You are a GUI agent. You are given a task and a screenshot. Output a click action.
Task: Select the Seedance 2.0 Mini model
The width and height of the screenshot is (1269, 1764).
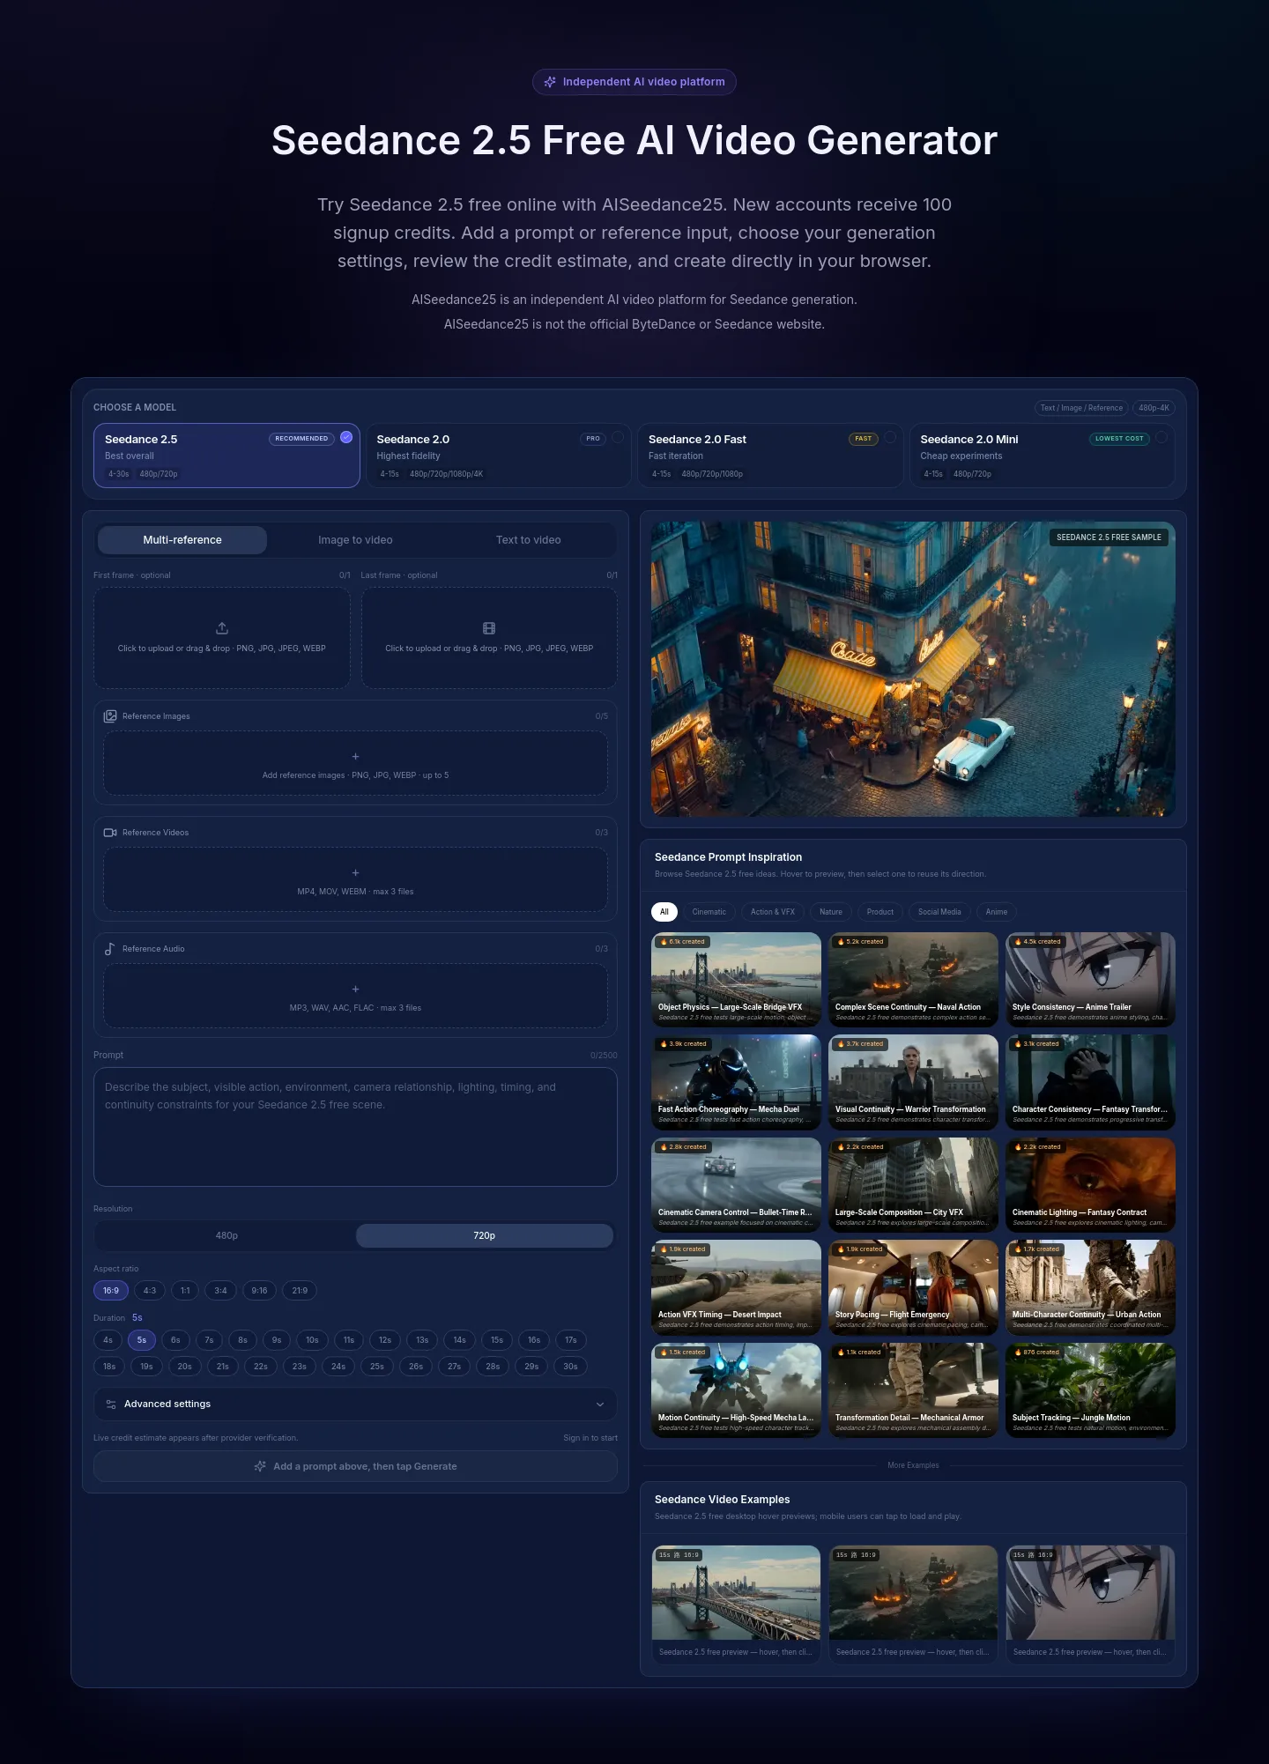pyautogui.click(x=1043, y=456)
